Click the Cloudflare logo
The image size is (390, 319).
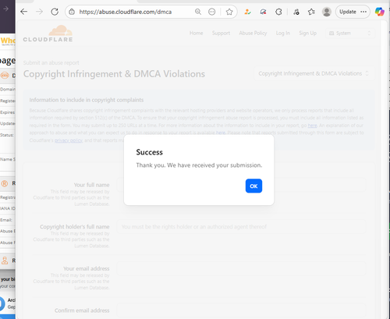(x=48, y=34)
